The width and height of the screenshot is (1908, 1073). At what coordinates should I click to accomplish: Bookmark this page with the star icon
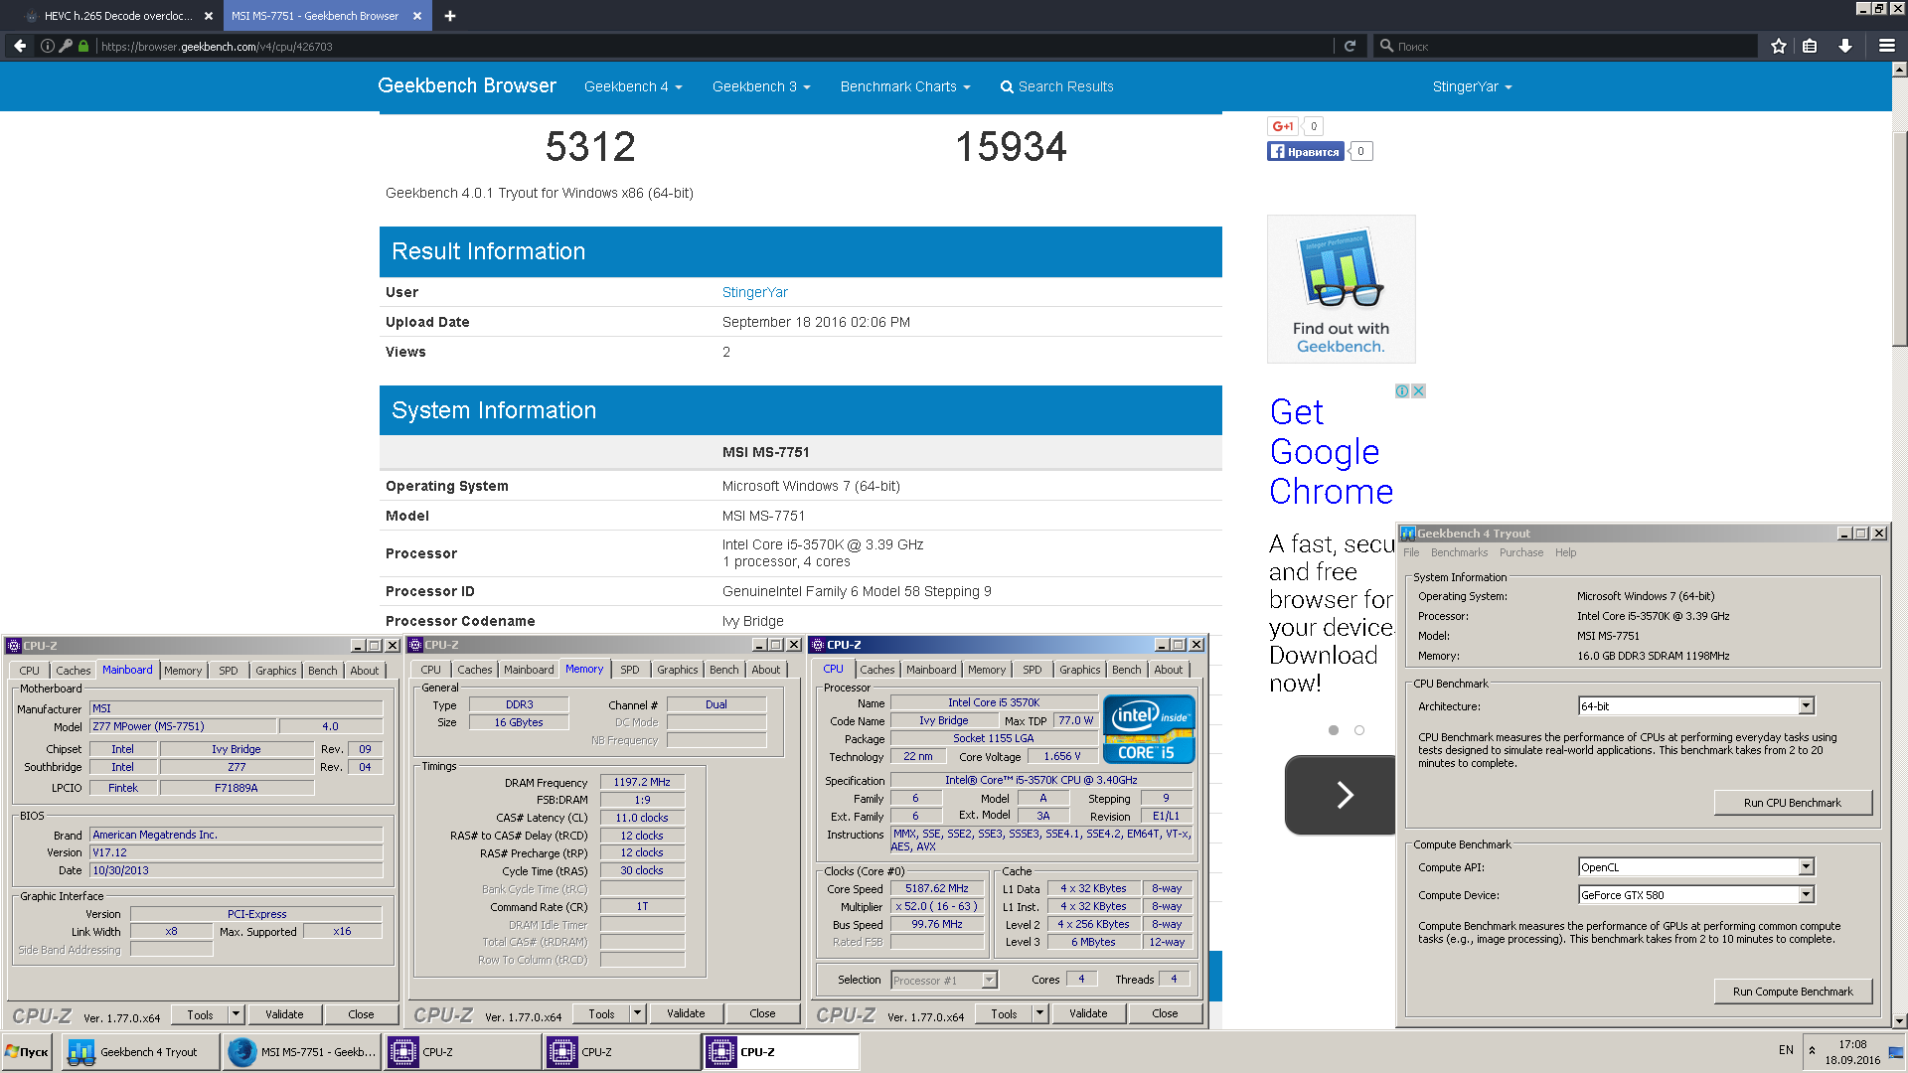1779,46
